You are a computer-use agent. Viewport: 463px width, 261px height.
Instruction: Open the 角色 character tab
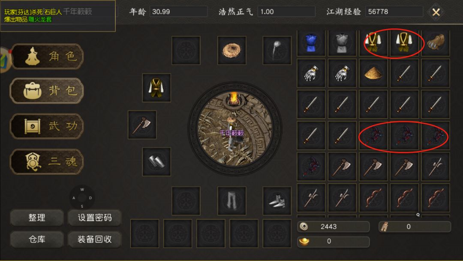coord(47,56)
